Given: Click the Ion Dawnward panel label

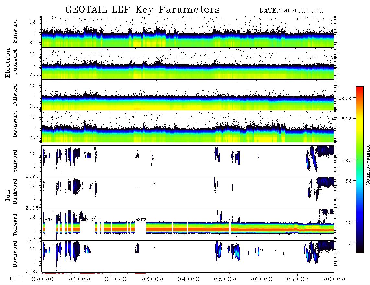Looking at the screenshot, I should pos(15,254).
